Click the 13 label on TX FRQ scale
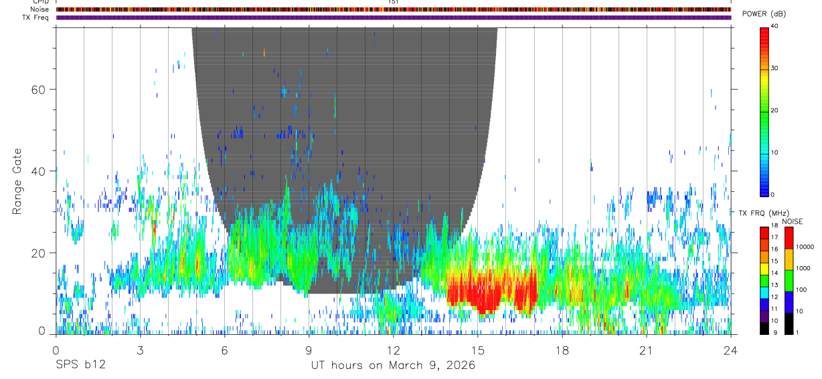The image size is (822, 379). pyautogui.click(x=774, y=285)
